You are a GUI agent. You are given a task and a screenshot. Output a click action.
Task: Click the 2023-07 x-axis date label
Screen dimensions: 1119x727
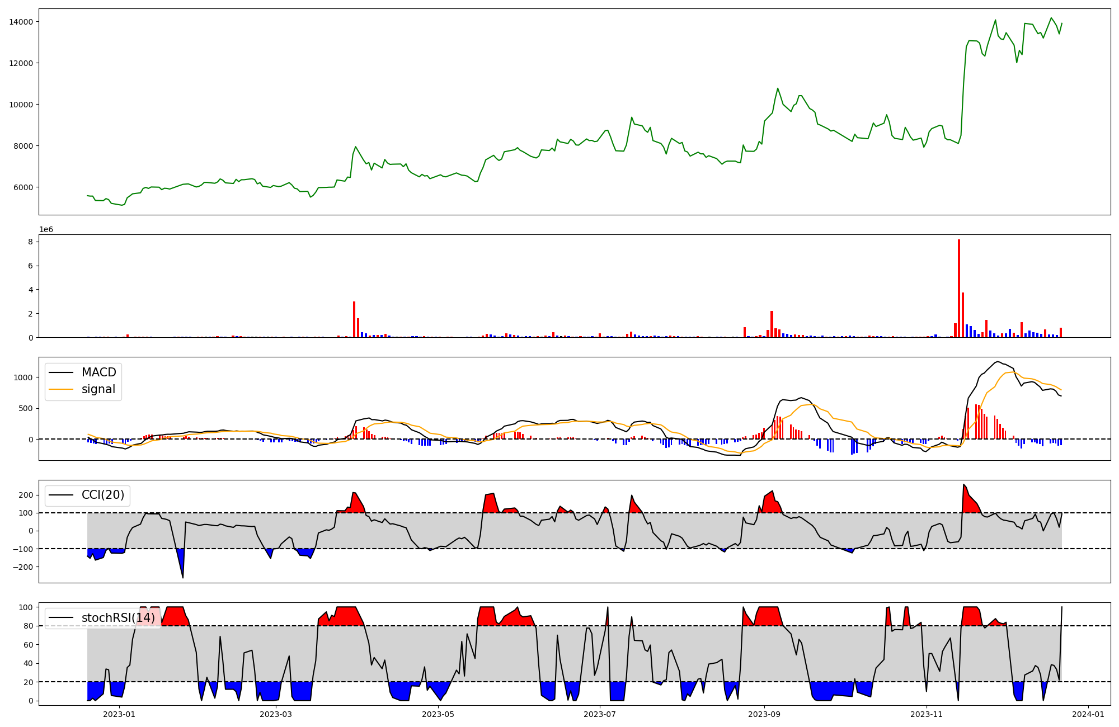click(x=600, y=714)
